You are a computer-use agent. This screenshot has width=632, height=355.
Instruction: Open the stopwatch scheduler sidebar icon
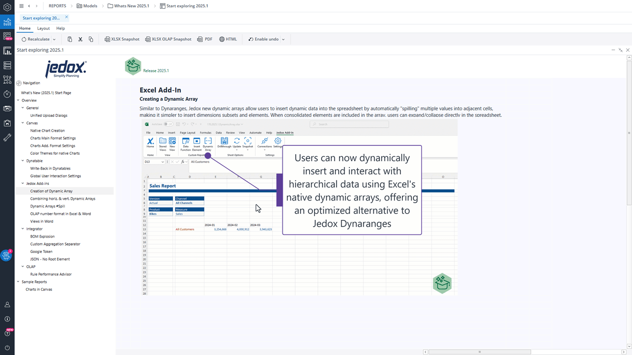tap(7, 94)
